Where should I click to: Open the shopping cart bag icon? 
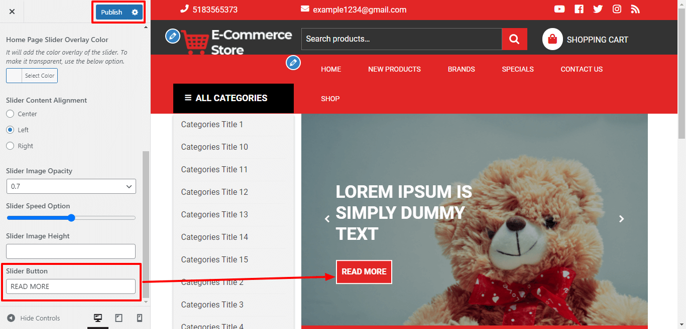[x=552, y=39]
